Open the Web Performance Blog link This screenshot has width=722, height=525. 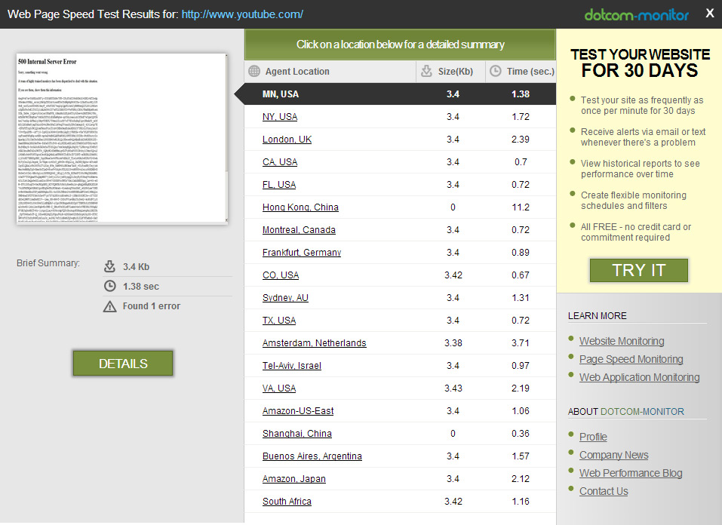[631, 472]
